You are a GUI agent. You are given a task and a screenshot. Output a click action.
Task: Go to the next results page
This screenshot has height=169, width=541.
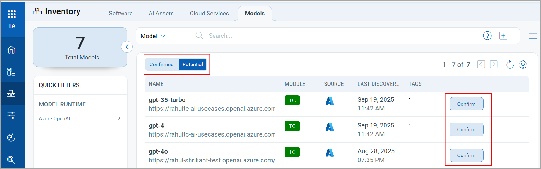[x=493, y=65]
